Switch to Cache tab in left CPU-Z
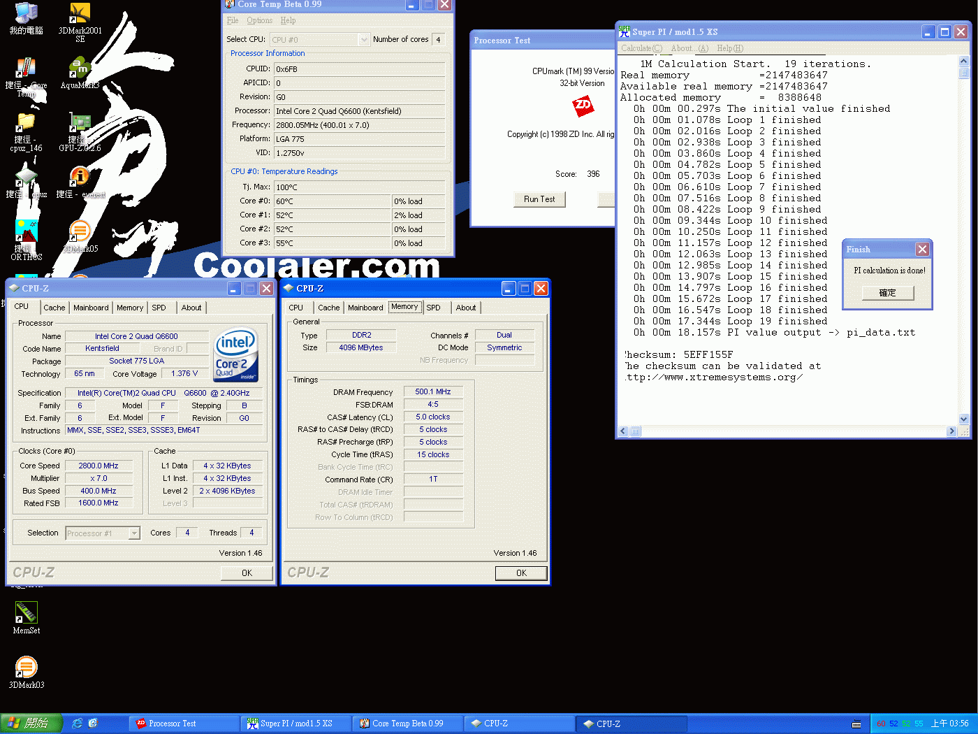Viewport: 978px width, 734px height. (54, 308)
